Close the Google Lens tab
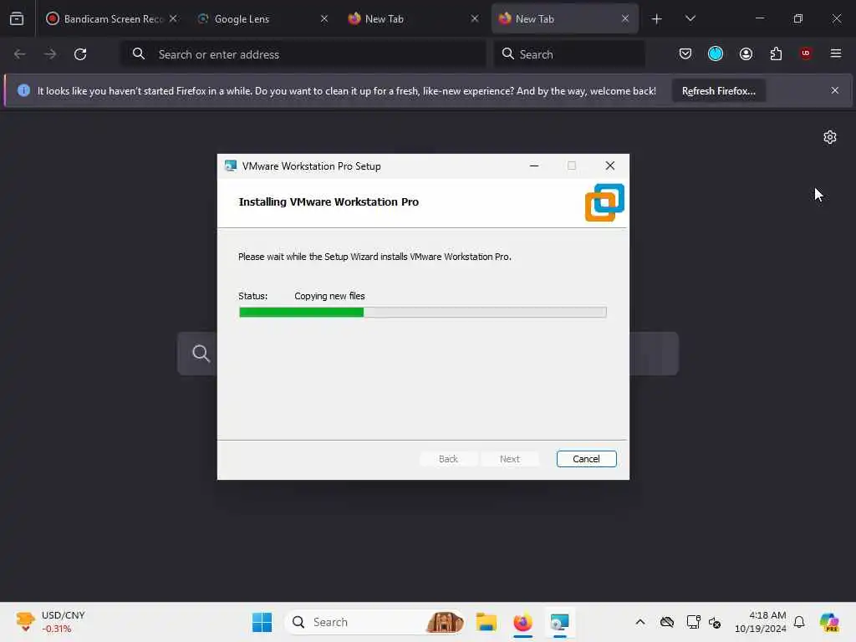The image size is (856, 642). 324,18
